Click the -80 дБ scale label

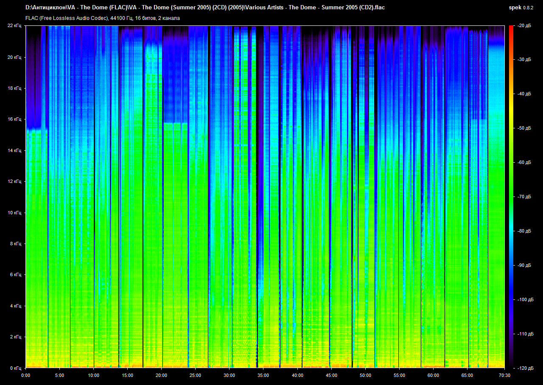tap(524, 231)
